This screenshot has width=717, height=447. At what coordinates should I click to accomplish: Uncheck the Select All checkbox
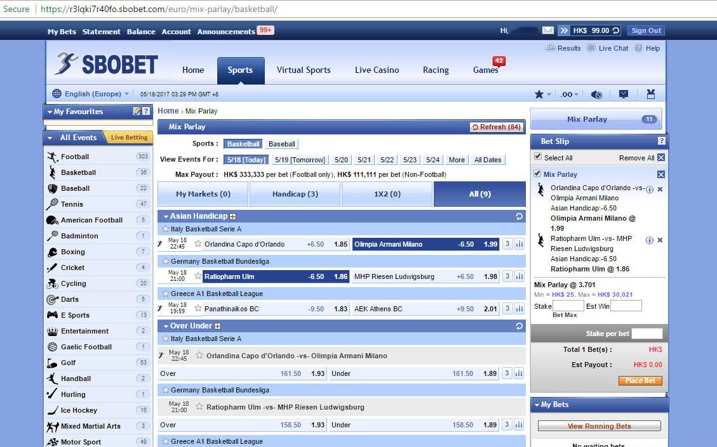(538, 157)
